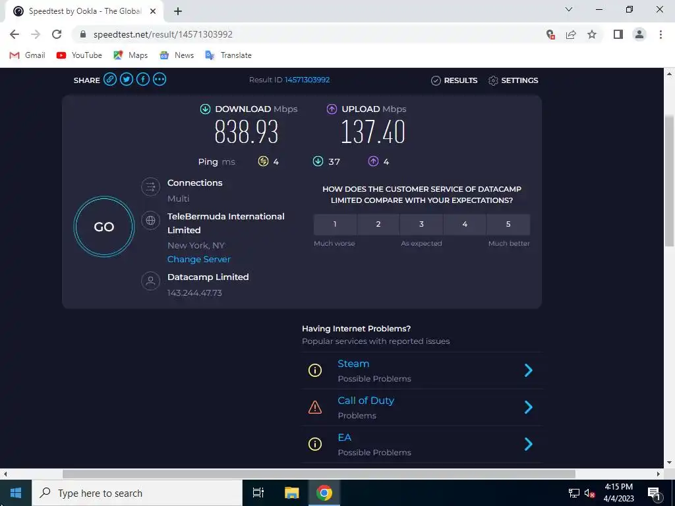Open Task View on the taskbar
Image resolution: width=675 pixels, height=506 pixels.
[258, 493]
